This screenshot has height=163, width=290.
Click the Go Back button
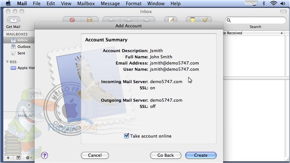[x=165, y=155]
